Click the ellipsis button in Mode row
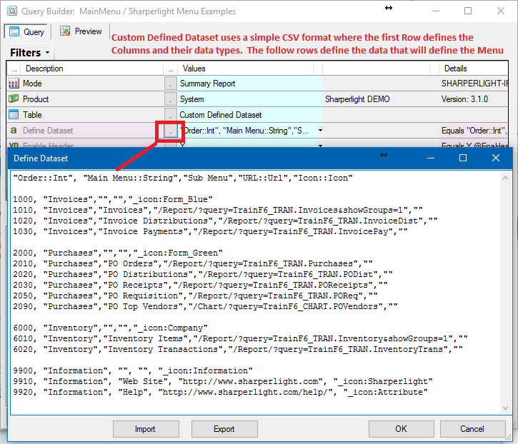This screenshot has height=444, width=518. tap(171, 84)
